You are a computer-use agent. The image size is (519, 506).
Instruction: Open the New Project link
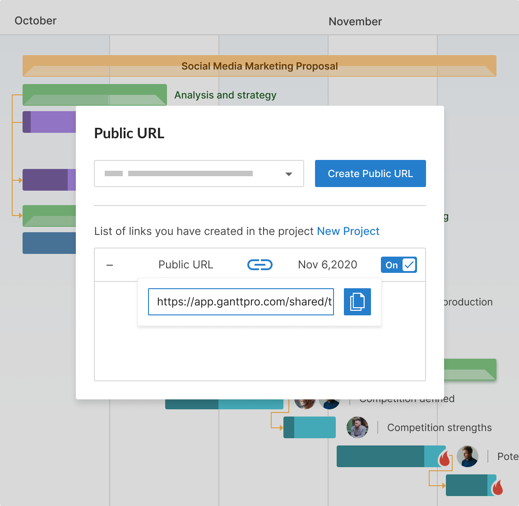coord(348,231)
